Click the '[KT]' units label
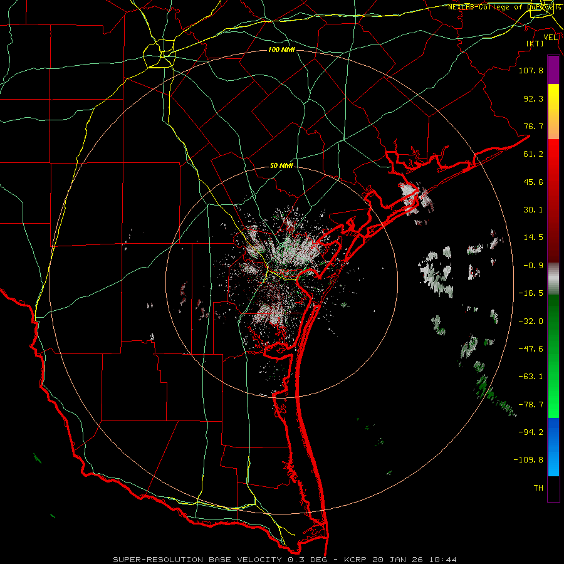This screenshot has height=564, width=564. 535,43
